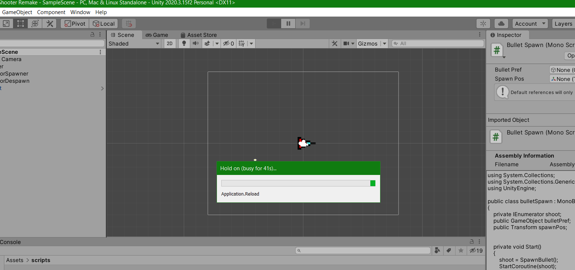This screenshot has width=575, height=270.
Task: Select the Scale tool in the toolbar
Action: pos(6,23)
